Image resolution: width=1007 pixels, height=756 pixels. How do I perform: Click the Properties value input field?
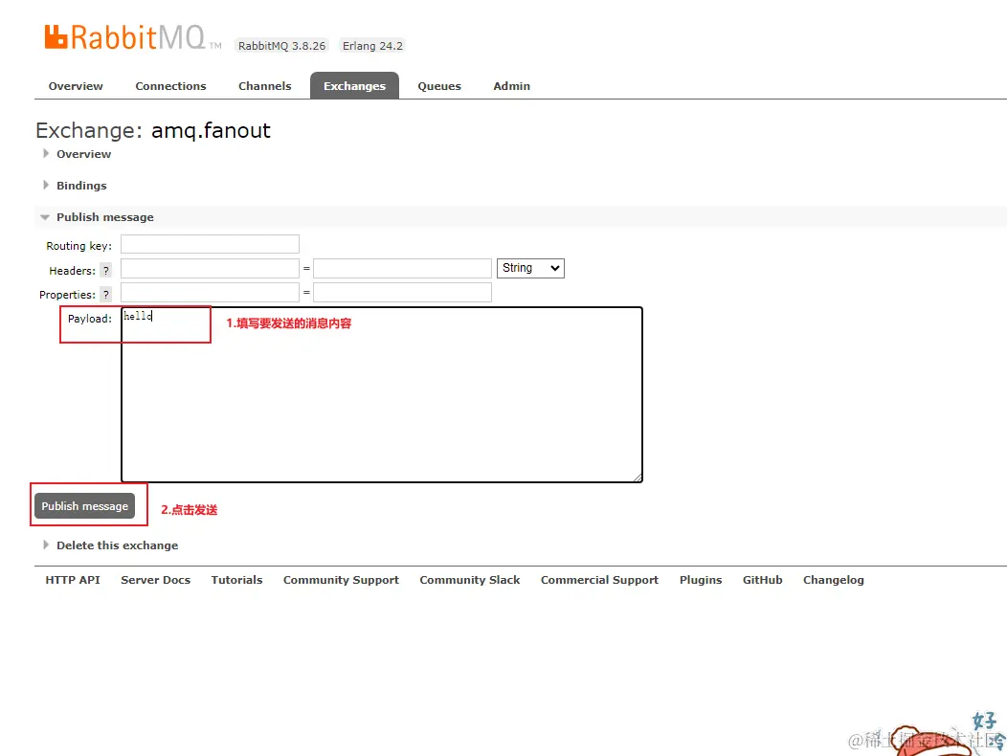pos(403,292)
